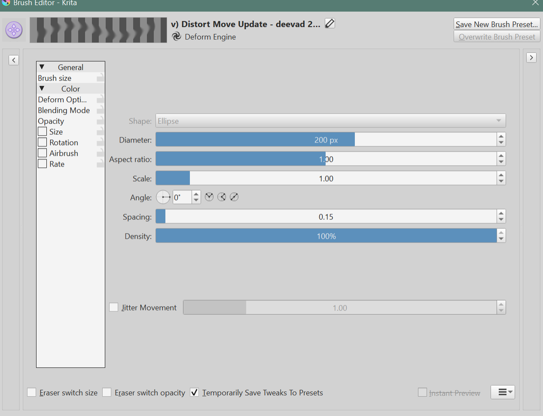Collapse the Color section triangle

point(42,88)
